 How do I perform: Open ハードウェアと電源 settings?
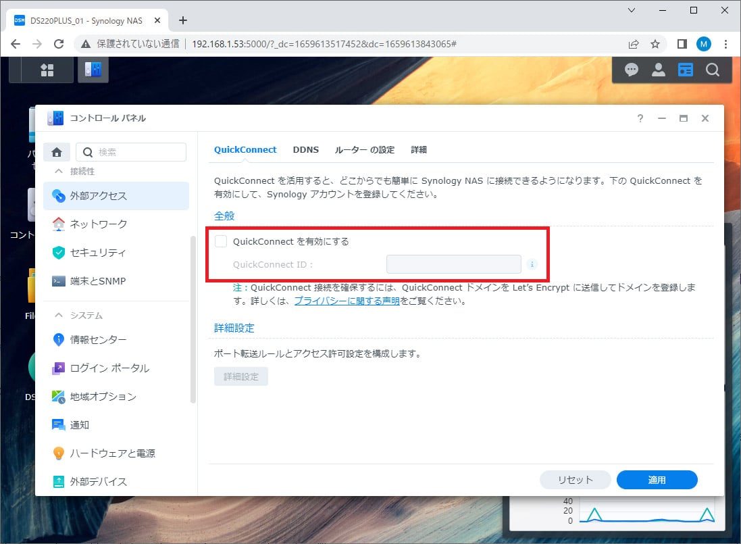[x=116, y=453]
